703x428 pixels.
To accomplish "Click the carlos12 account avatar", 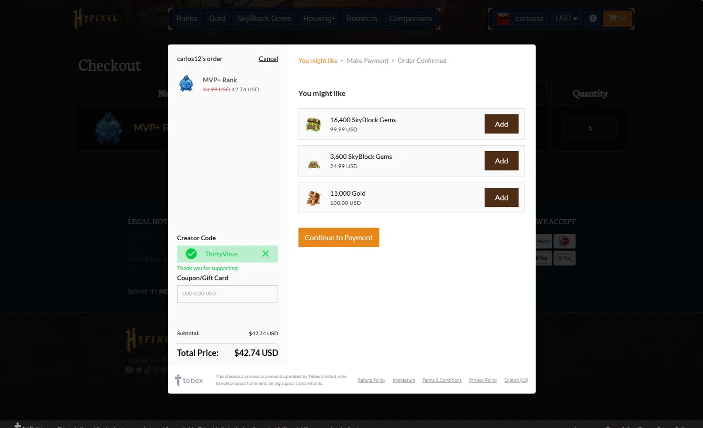I will click(503, 19).
